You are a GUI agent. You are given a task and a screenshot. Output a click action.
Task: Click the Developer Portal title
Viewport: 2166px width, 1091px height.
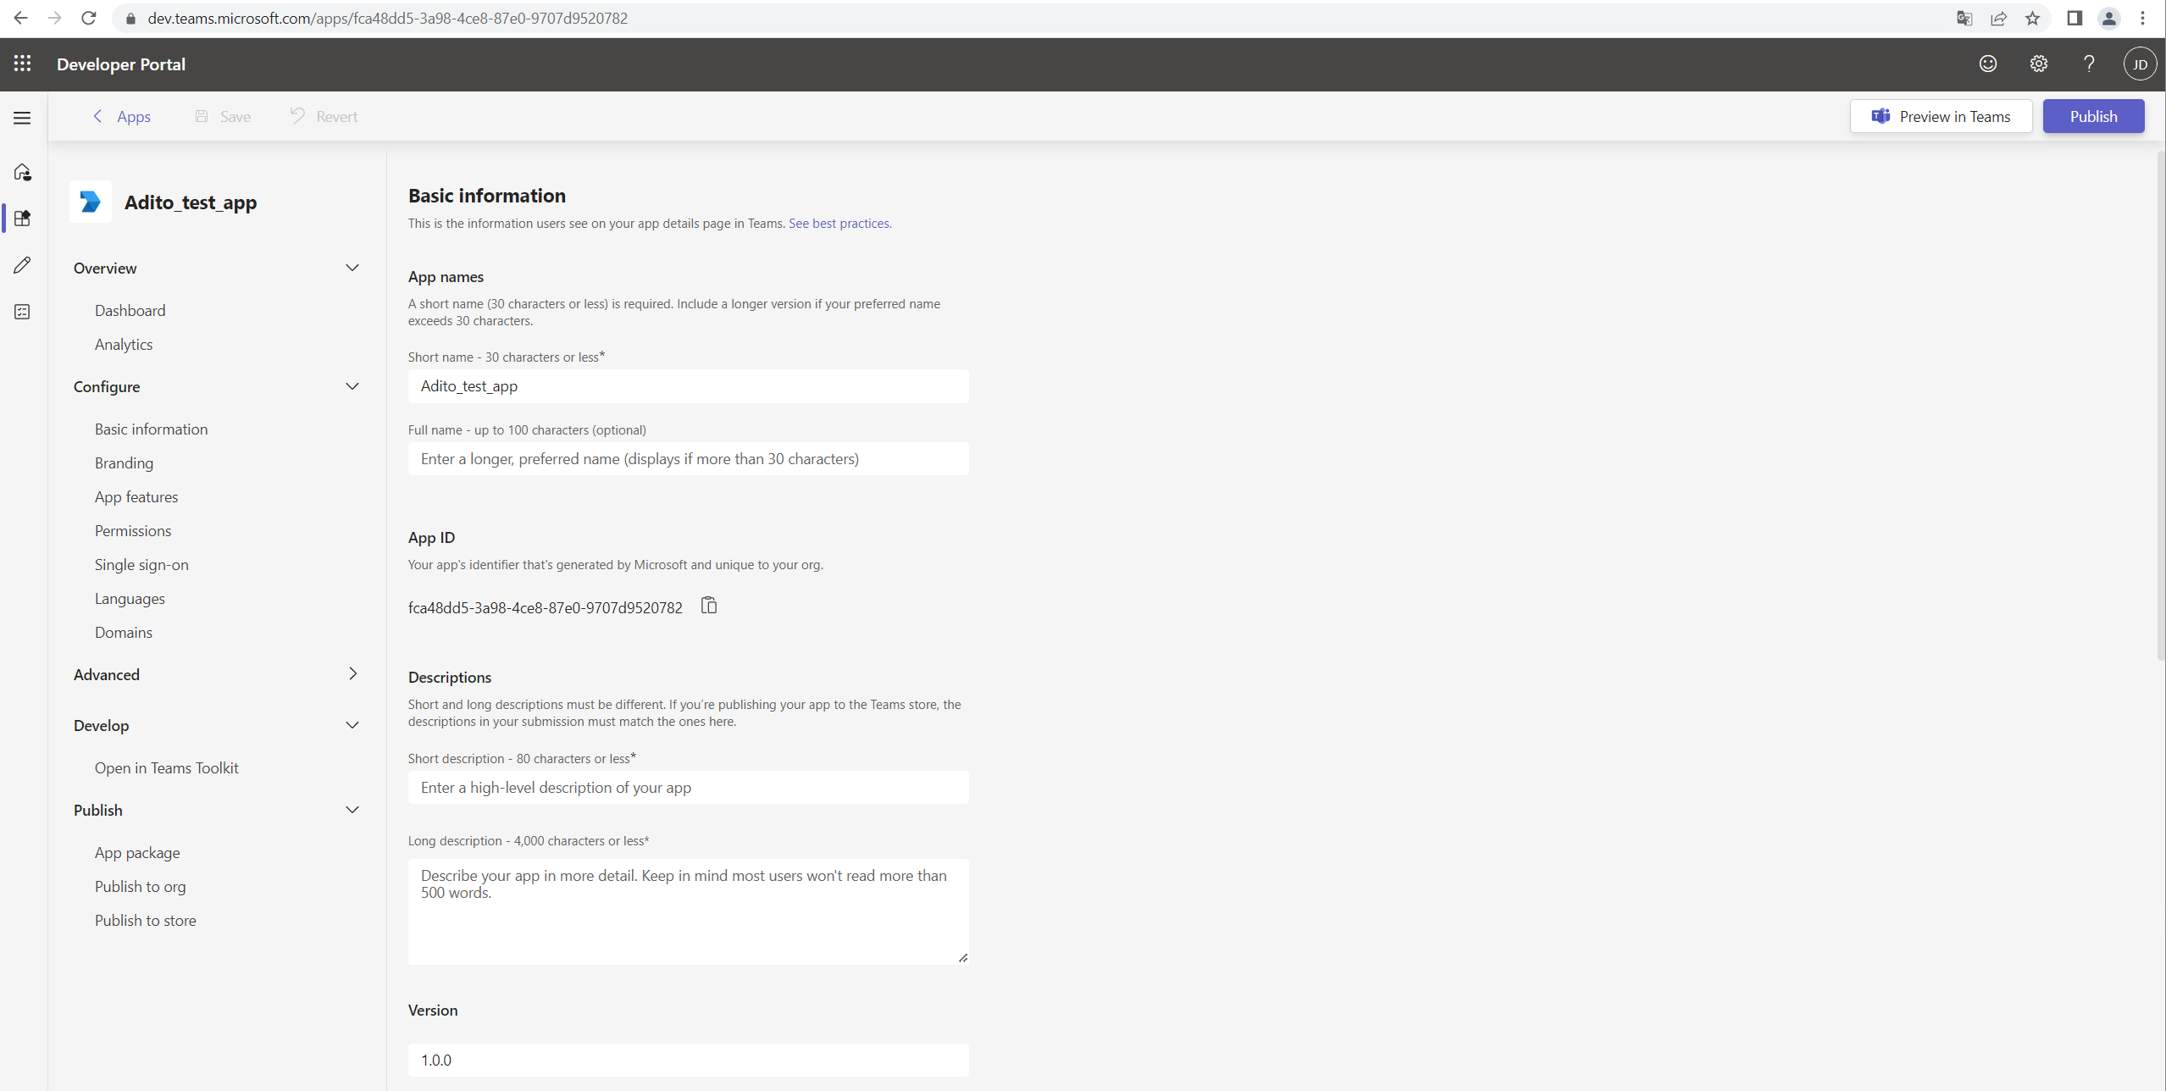[x=121, y=64]
